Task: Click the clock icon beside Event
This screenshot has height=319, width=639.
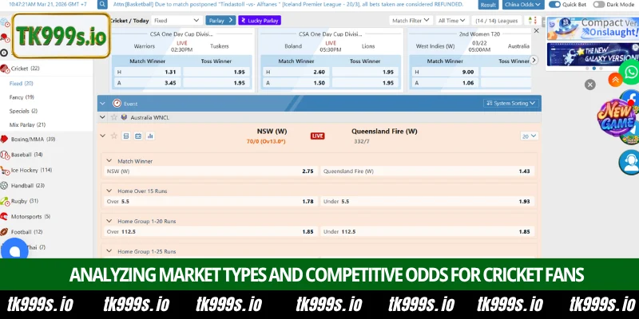Action: [117, 104]
